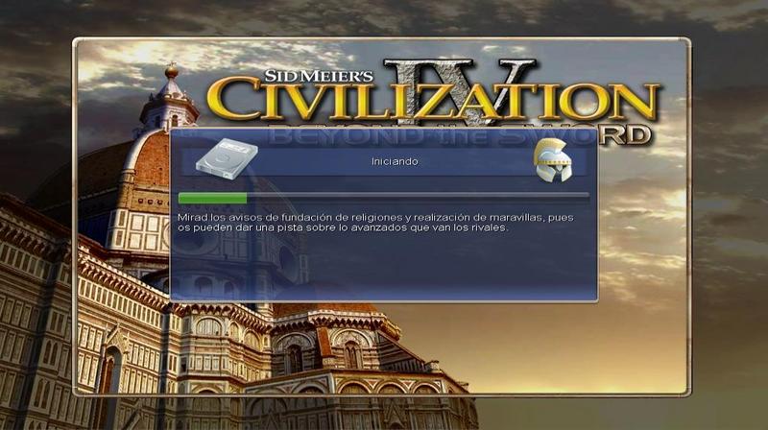Click the green filled part of progress bar
768x430 pixels.
point(212,199)
